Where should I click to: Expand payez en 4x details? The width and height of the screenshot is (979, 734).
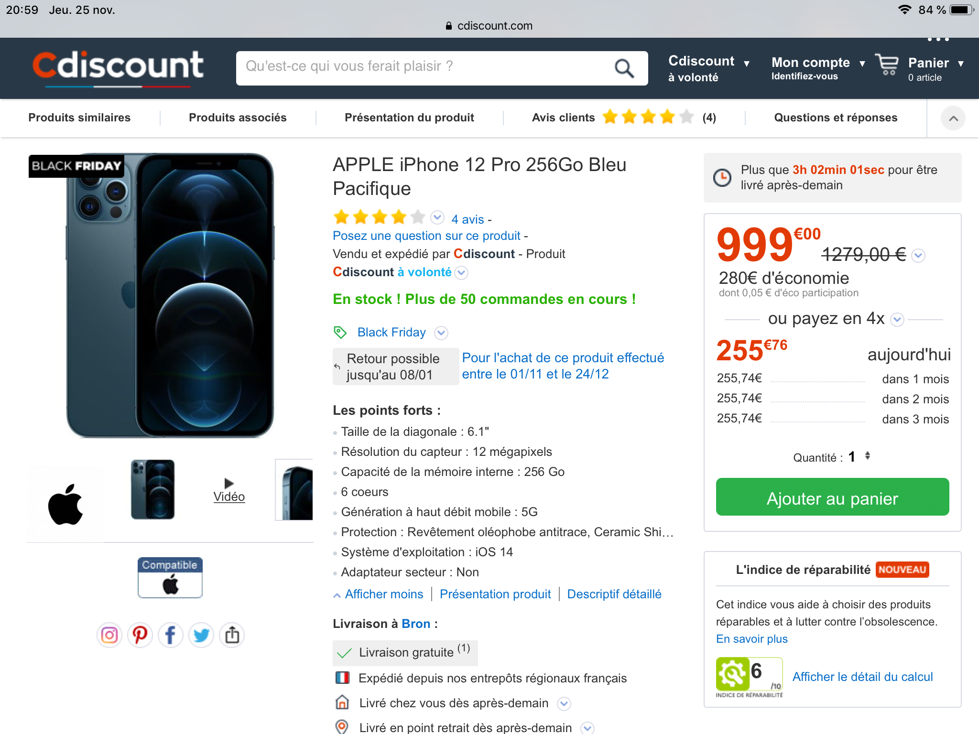pos(897,319)
